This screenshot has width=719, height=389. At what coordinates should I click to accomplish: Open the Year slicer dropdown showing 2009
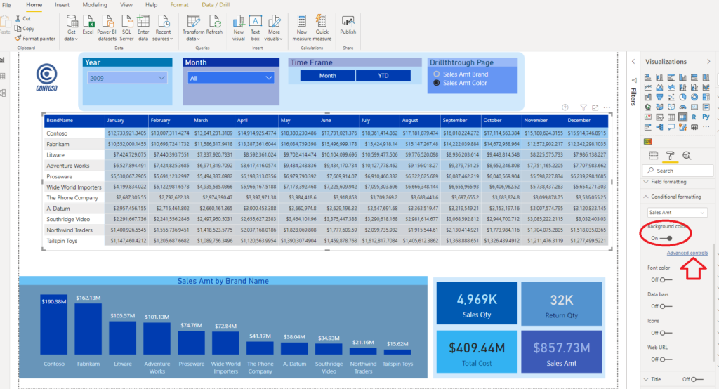pos(127,78)
